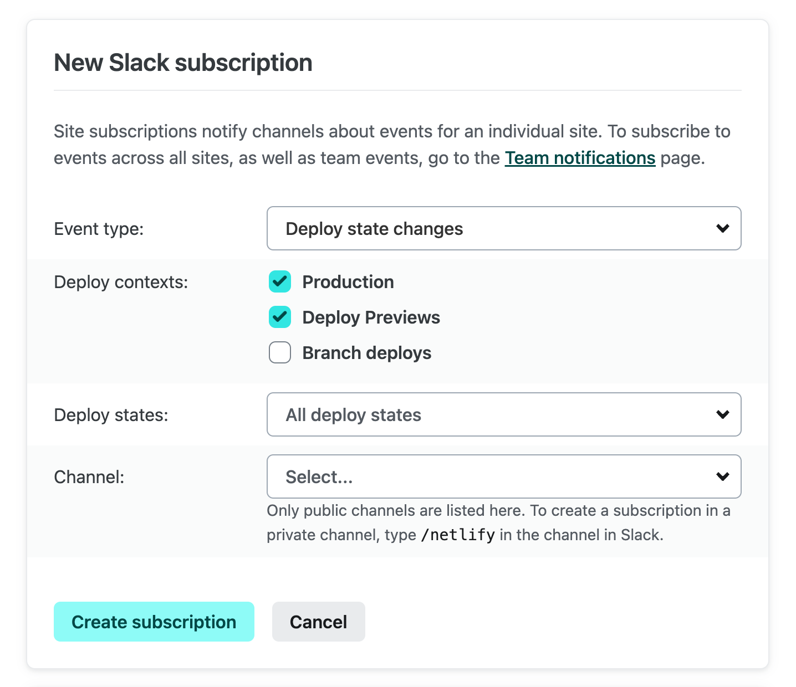This screenshot has height=687, width=796.
Task: Open the Channel select dropdown
Action: (x=504, y=476)
